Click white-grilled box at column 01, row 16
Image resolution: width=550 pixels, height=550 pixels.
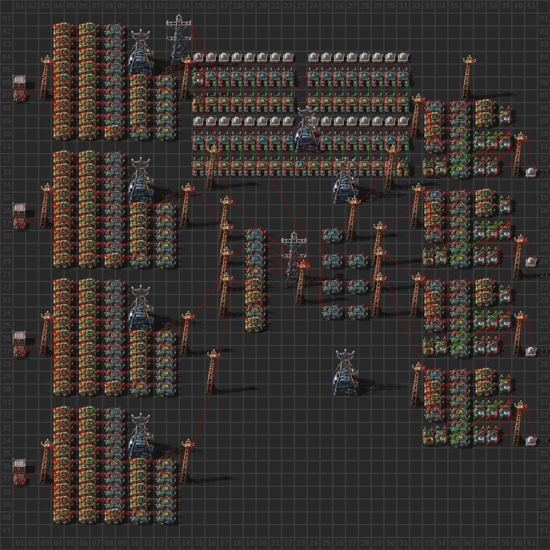[20, 210]
